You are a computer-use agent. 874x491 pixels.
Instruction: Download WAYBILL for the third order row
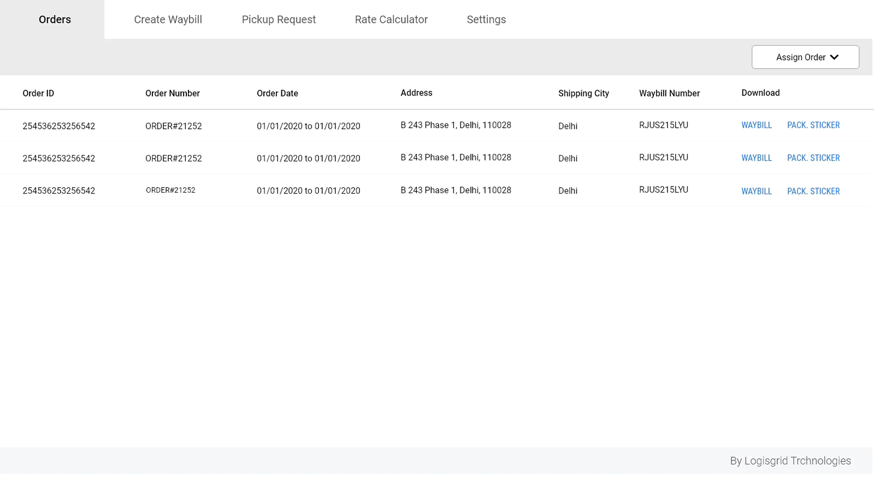(x=756, y=191)
